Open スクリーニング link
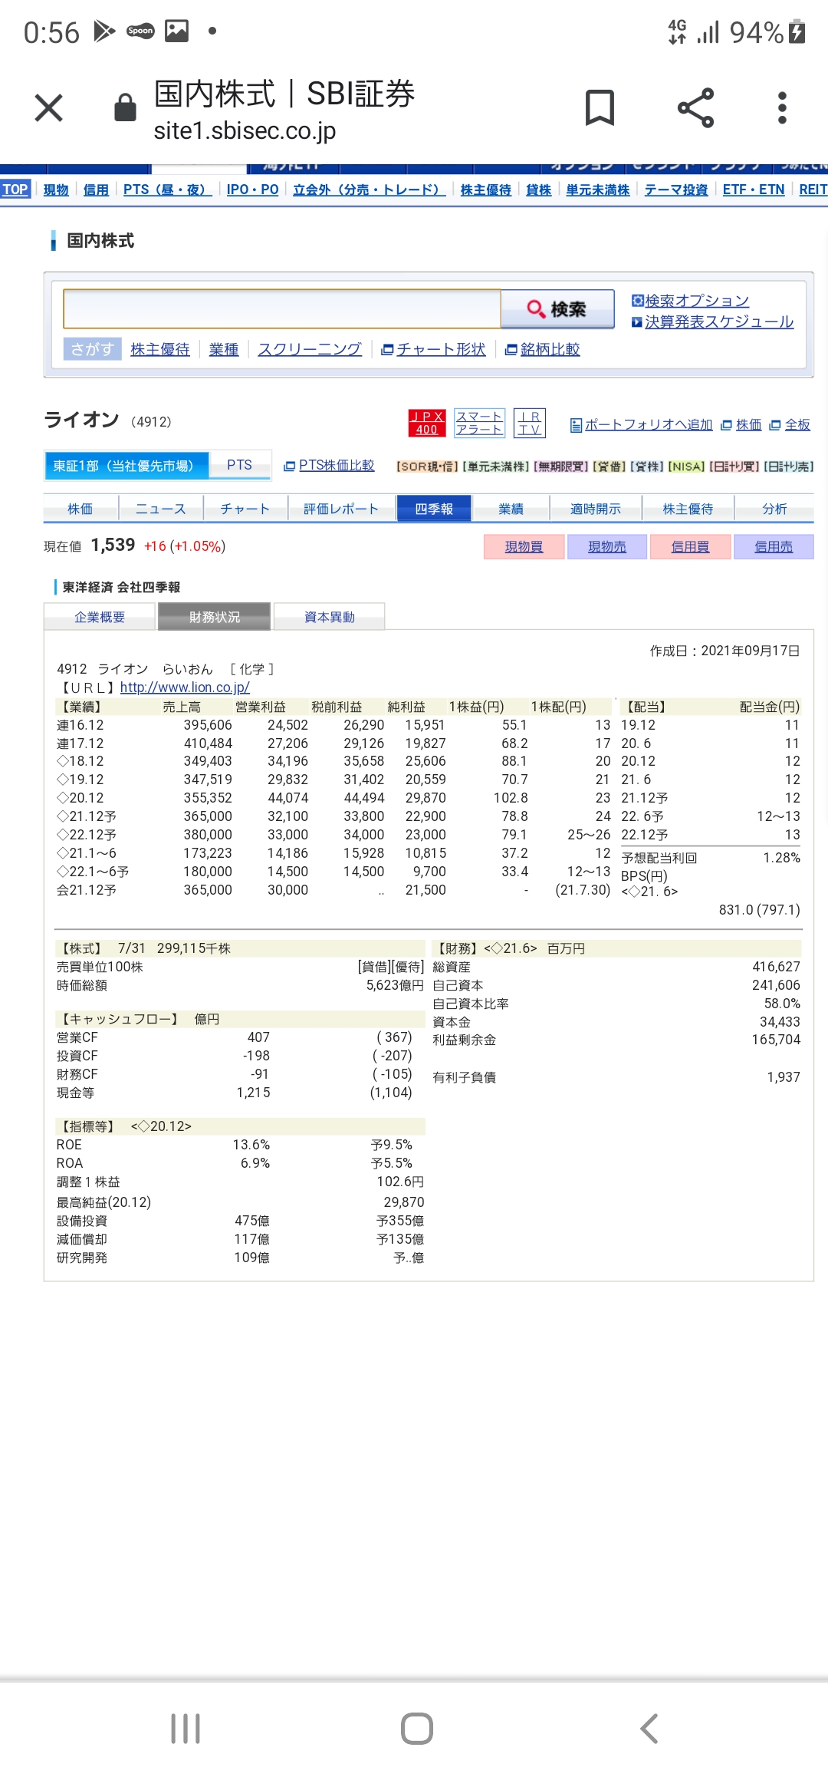The width and height of the screenshot is (828, 1777). (x=310, y=349)
